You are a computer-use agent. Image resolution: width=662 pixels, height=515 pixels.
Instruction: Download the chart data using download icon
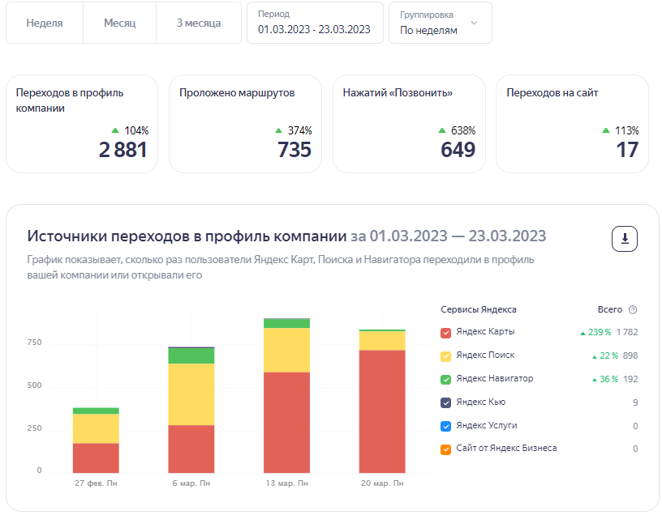[x=625, y=239]
